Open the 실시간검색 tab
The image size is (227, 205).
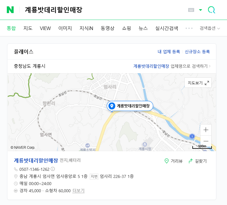click(x=167, y=28)
